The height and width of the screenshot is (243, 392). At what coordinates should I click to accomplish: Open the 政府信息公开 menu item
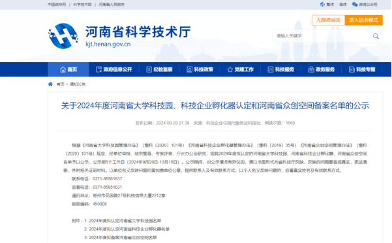[113, 70]
